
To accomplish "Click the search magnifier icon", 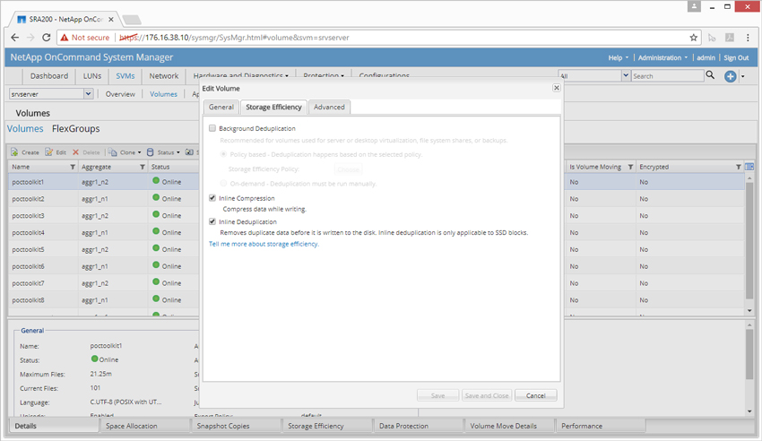I will [710, 75].
